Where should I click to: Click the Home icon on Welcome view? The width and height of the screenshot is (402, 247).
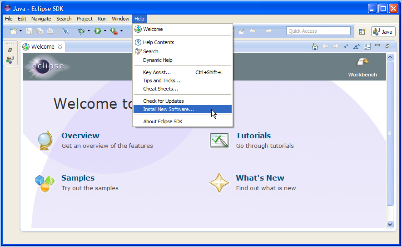tap(315, 46)
